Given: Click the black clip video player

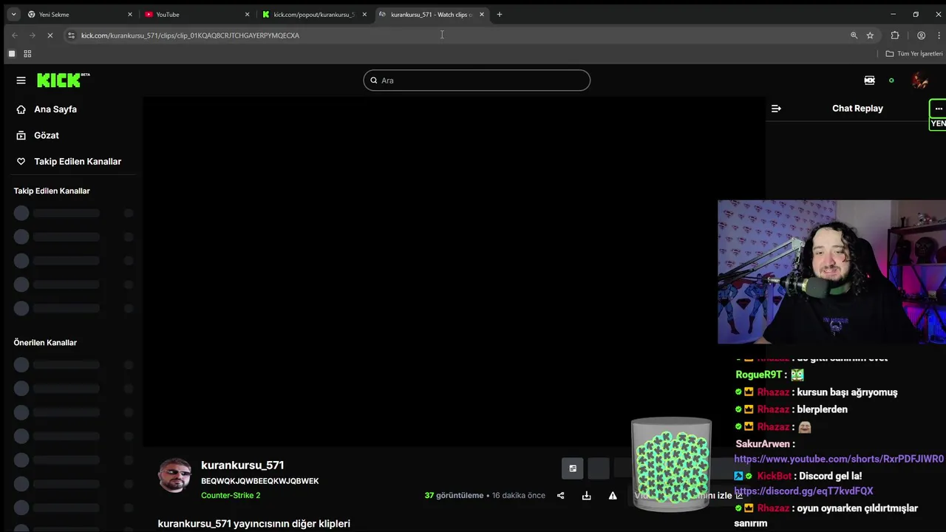Looking at the screenshot, I should click(x=454, y=272).
